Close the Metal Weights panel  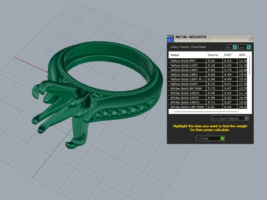point(250,38)
